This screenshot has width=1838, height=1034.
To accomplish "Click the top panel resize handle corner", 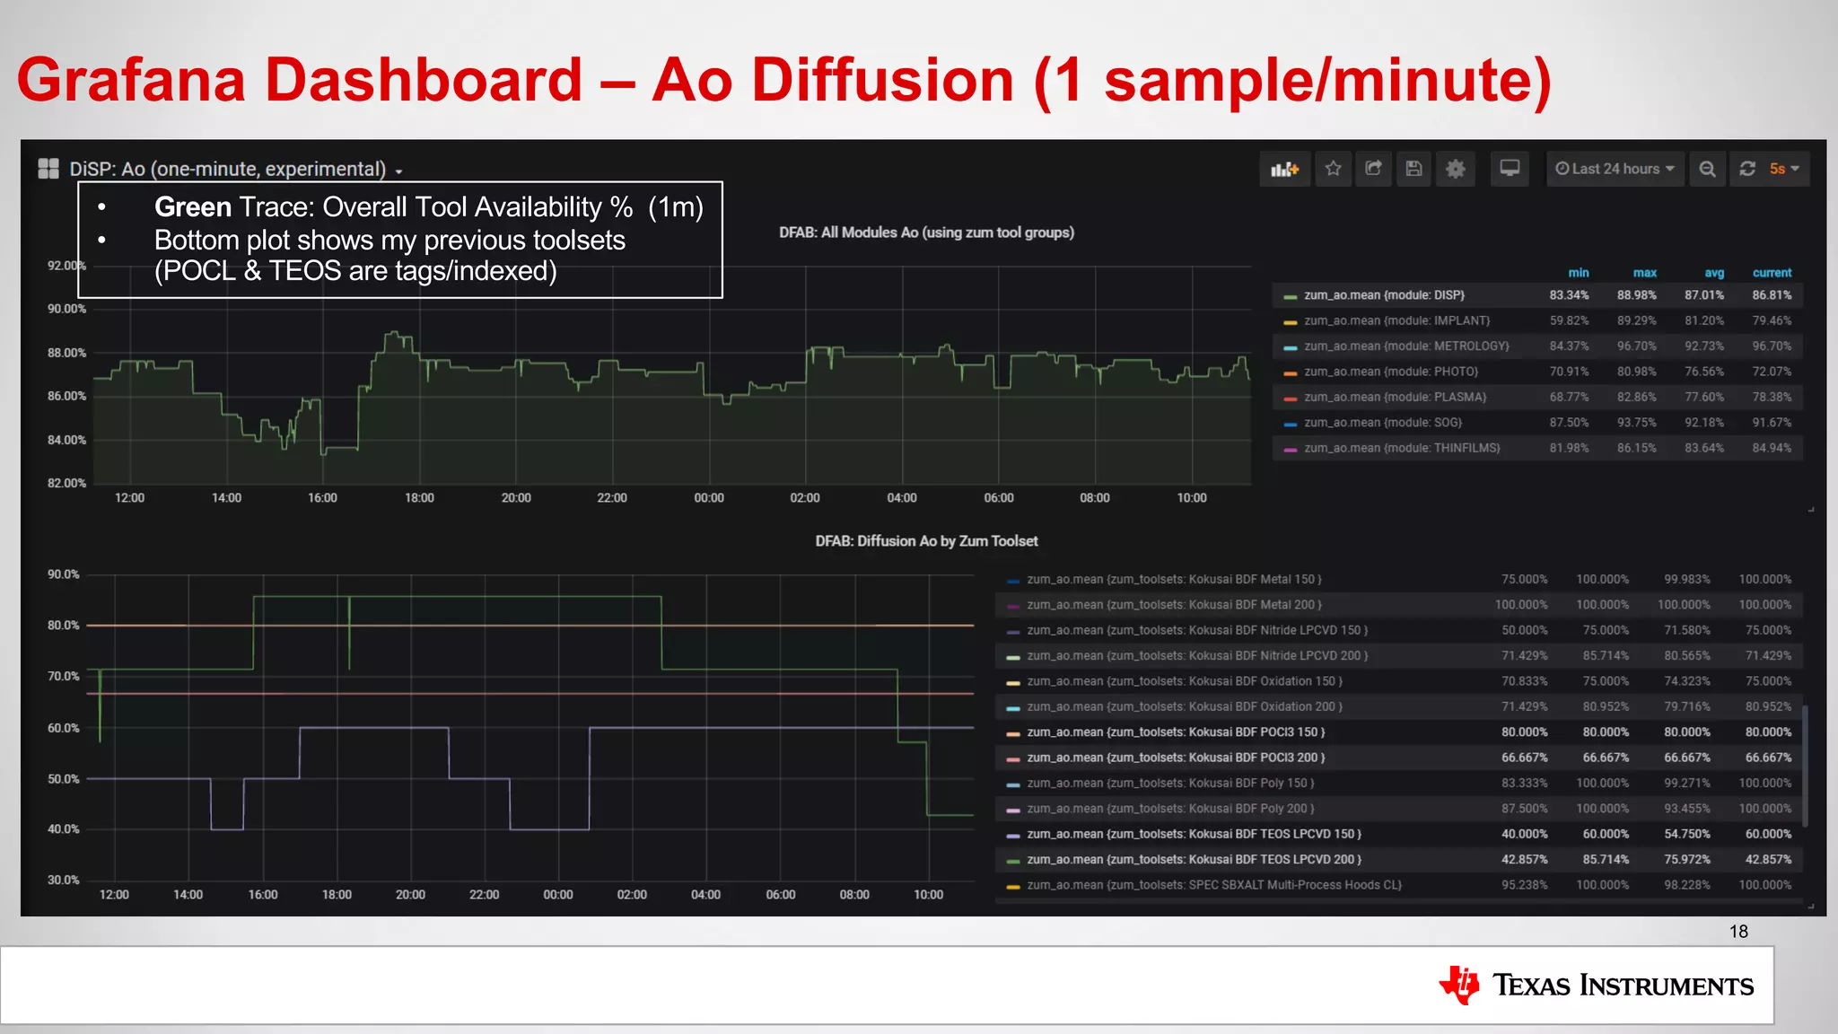I will 1811,510.
